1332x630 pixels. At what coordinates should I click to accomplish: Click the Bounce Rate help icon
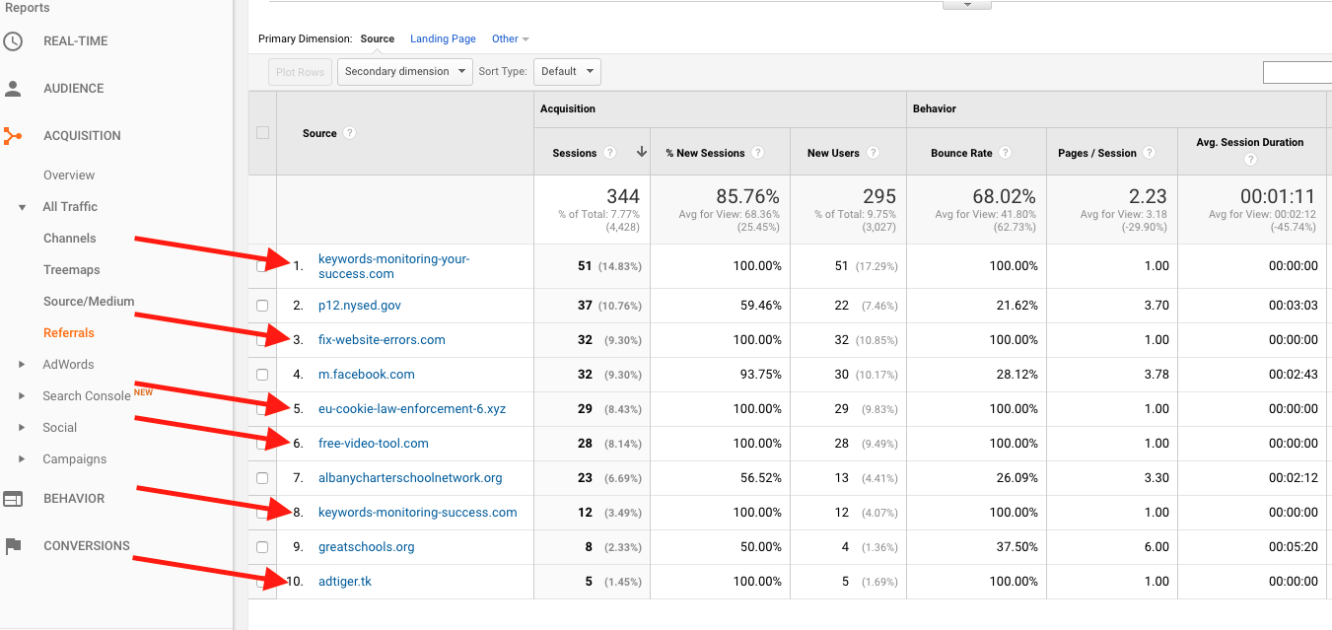1005,153
